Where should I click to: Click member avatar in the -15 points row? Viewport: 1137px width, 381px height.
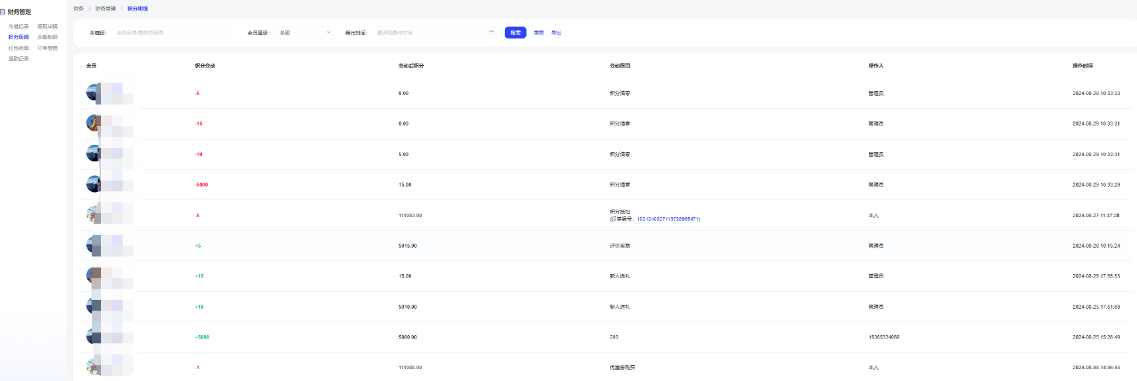tap(93, 123)
